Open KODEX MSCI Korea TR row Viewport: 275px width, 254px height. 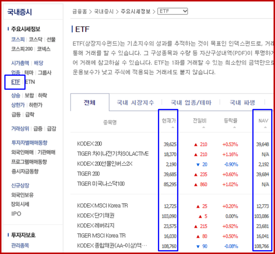[102, 206]
